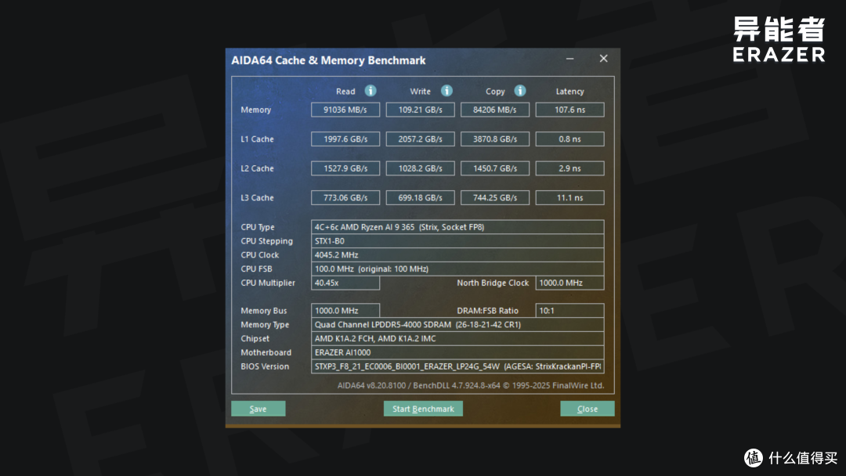Click the CPU Clock field 4045.2 MHz
846x476 pixels.
point(457,255)
